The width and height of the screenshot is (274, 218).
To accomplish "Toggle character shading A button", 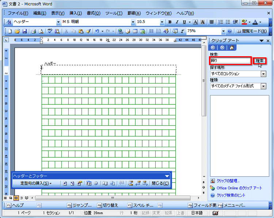I will (x=202, y=22).
